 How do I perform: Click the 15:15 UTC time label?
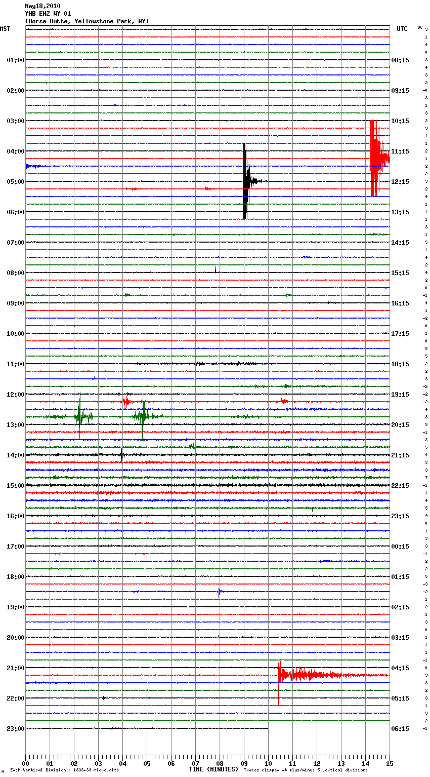click(x=400, y=273)
